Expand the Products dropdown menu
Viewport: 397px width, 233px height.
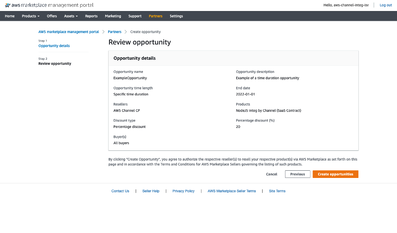pyautogui.click(x=31, y=16)
